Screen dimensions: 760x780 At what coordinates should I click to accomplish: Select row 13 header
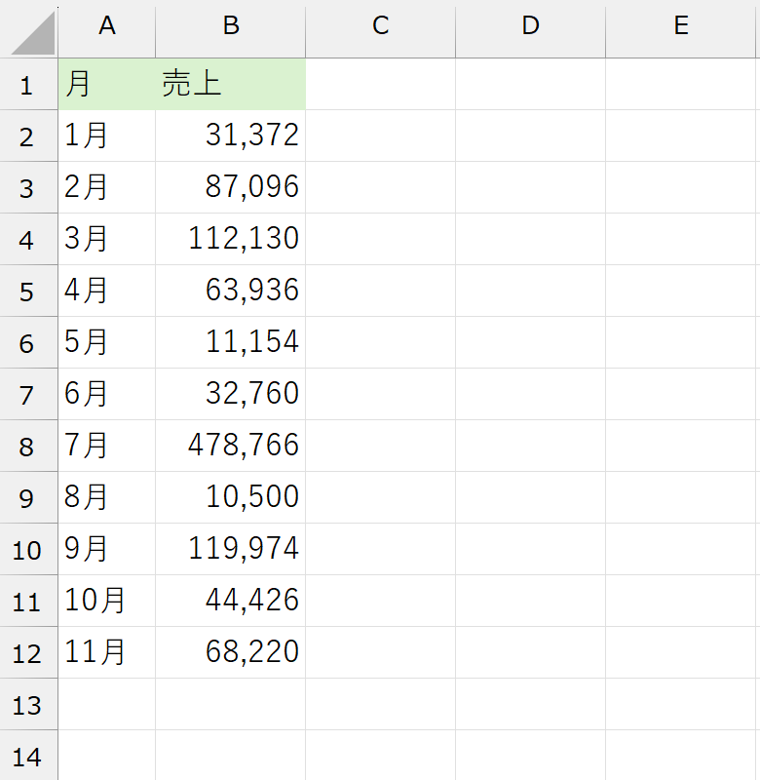point(27,705)
